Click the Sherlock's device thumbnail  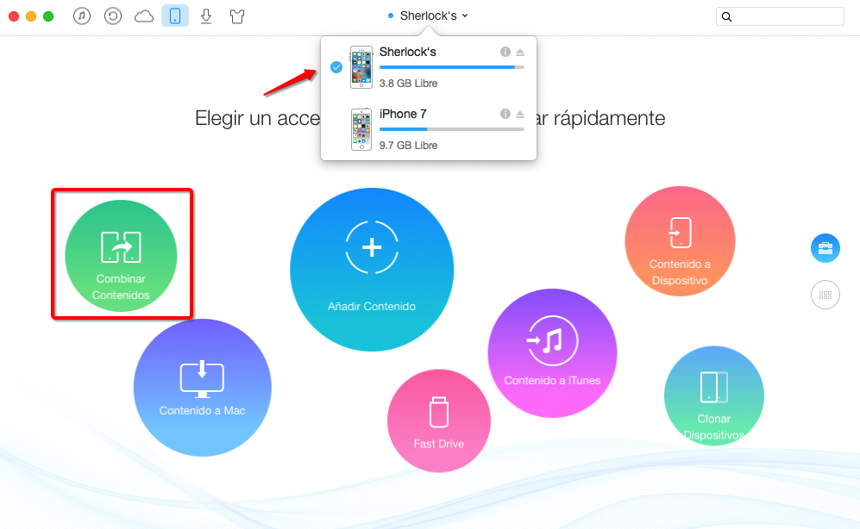click(x=361, y=67)
